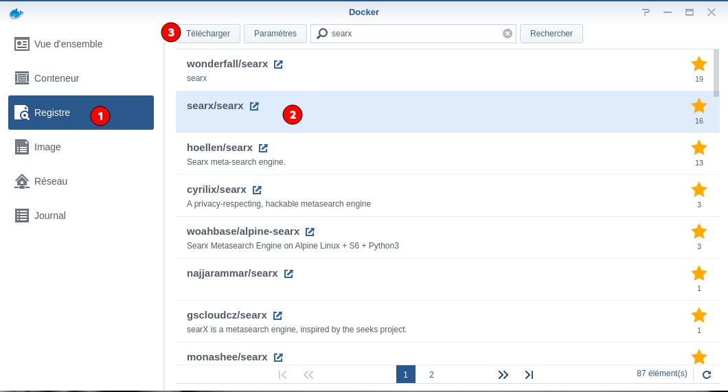This screenshot has width=728, height=392.
Task: Click the Rechercher search button
Action: point(551,34)
